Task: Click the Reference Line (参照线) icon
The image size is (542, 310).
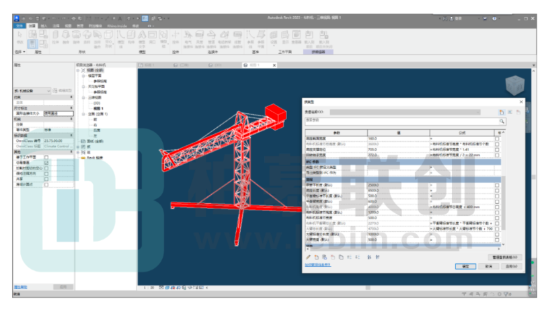Action: click(x=250, y=35)
